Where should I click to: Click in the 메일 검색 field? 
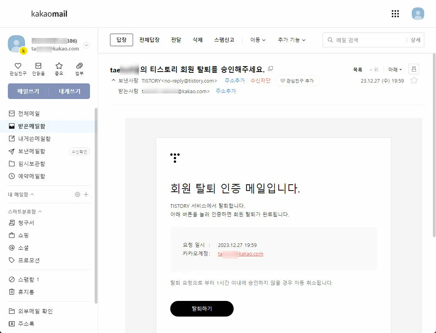click(x=370, y=40)
